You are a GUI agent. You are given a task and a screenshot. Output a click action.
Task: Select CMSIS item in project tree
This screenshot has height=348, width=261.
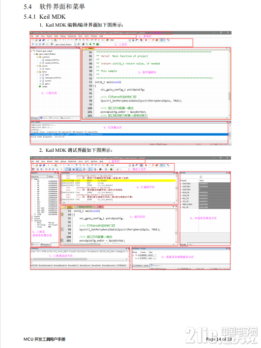[45, 87]
